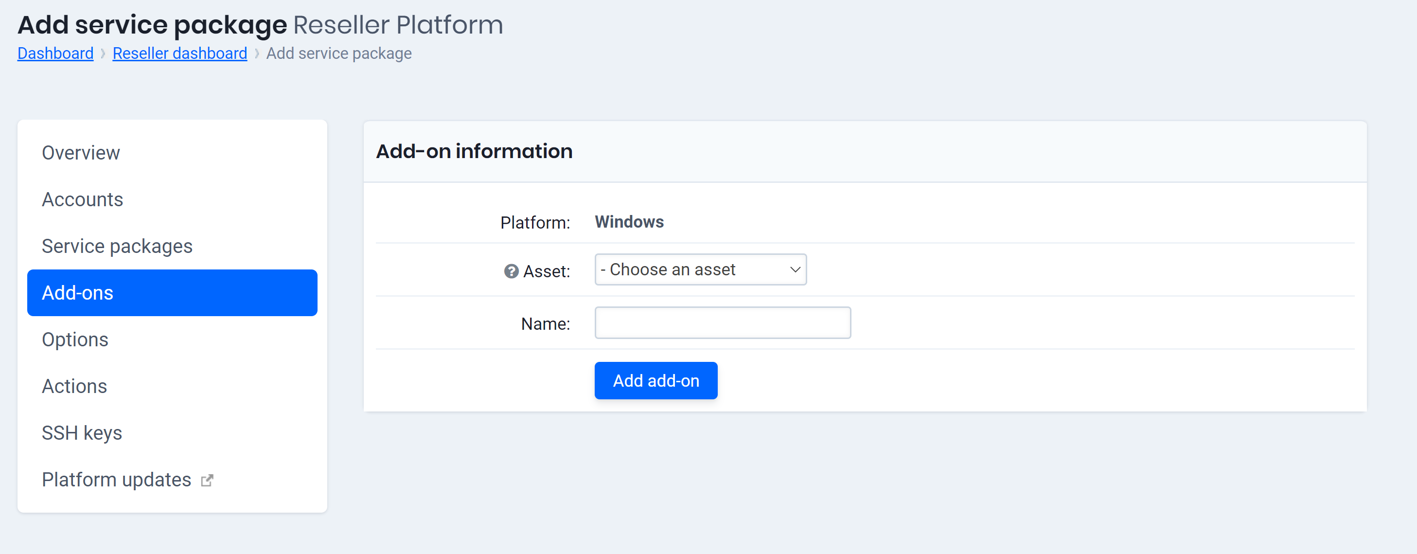The image size is (1417, 554).
Task: Follow the Dashboard breadcrumb link
Action: (55, 54)
